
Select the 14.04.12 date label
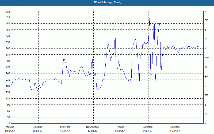(147, 131)
